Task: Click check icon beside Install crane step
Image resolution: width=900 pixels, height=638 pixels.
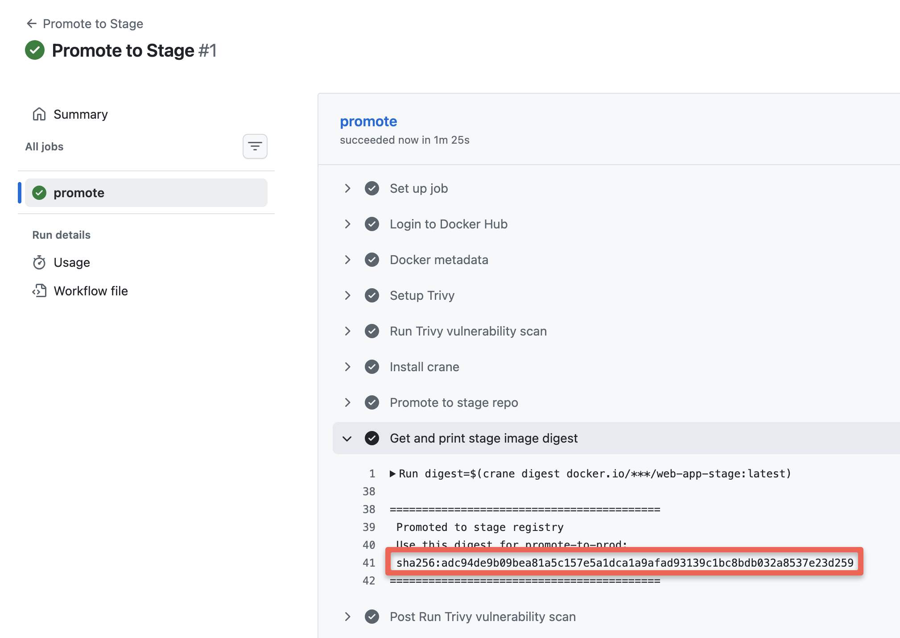Action: [x=372, y=367]
